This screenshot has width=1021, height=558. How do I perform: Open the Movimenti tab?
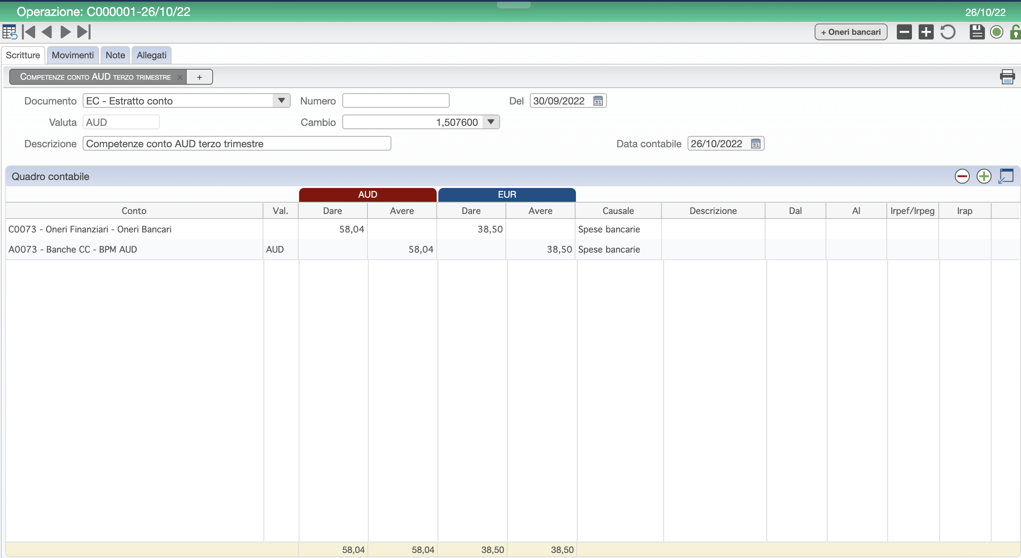point(73,55)
